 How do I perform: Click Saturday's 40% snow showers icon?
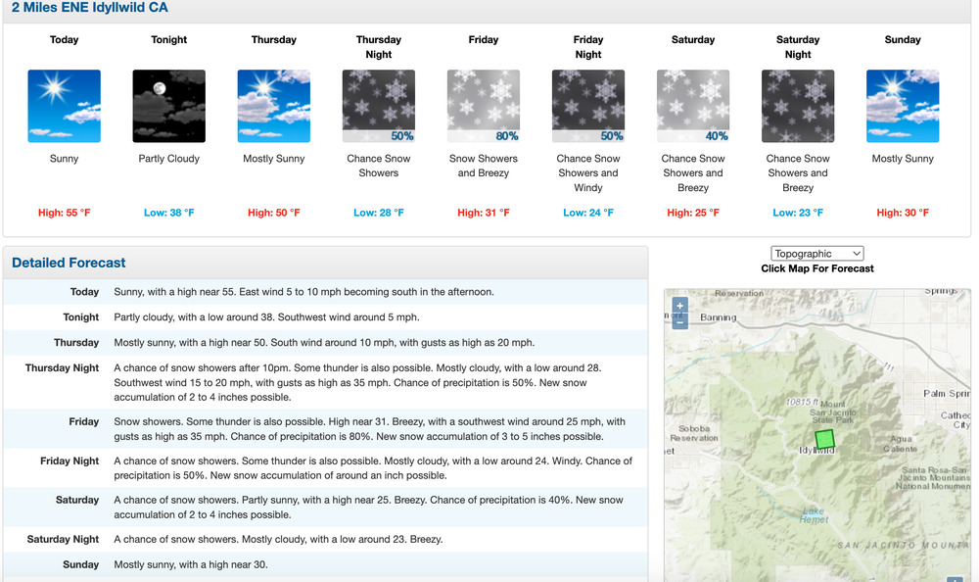point(693,107)
